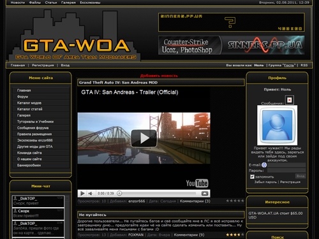Open the Не пугайтесь news post

pos(93,215)
